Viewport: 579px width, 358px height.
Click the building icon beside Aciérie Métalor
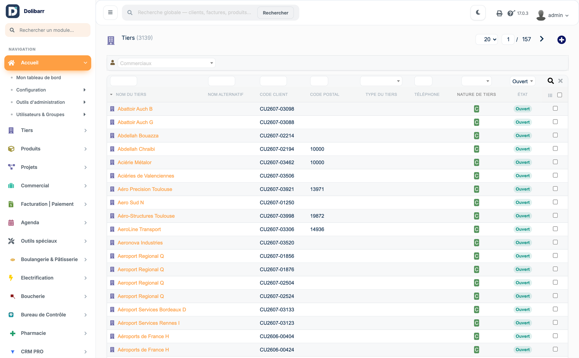(x=112, y=162)
